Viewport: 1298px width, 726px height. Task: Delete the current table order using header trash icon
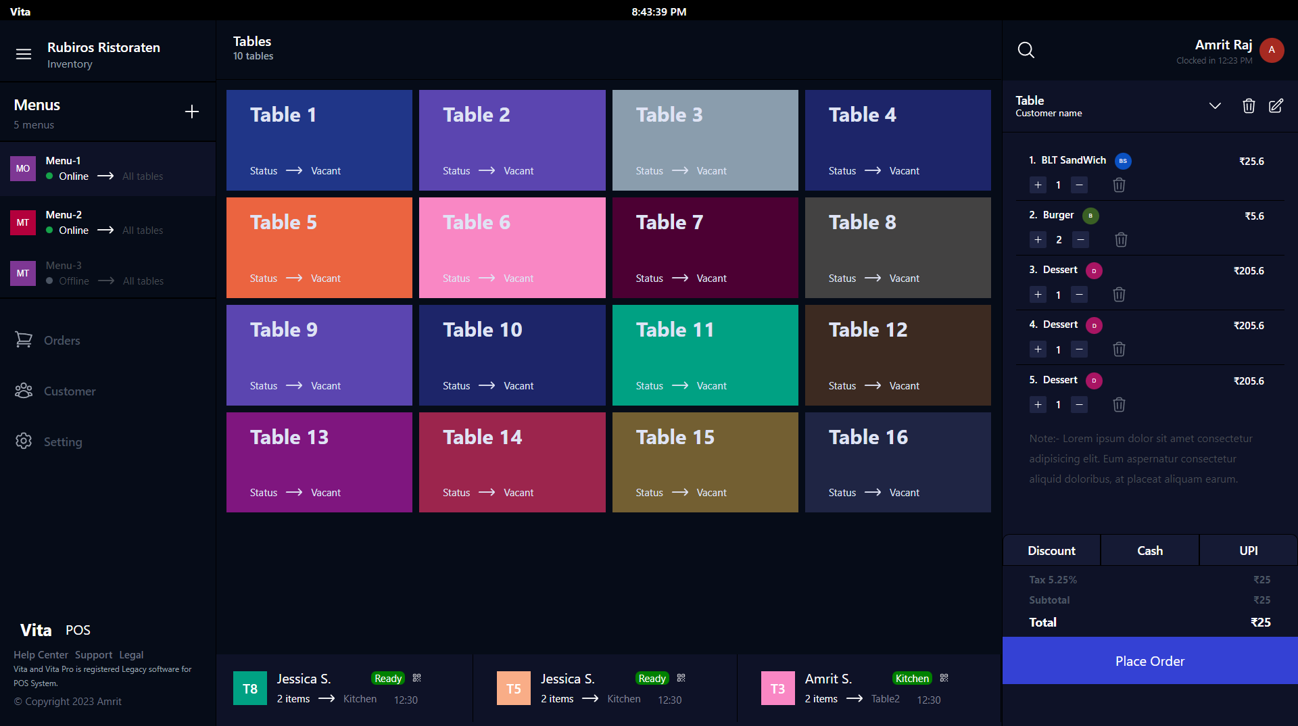point(1249,106)
